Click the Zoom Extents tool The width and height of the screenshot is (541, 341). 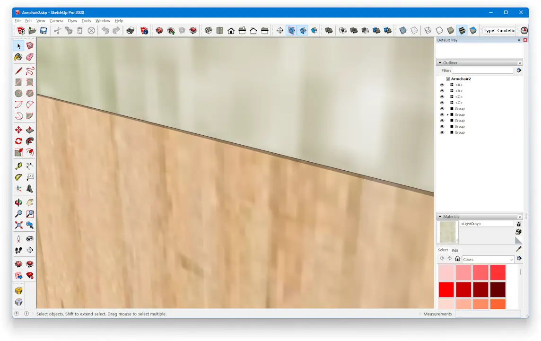tap(18, 225)
